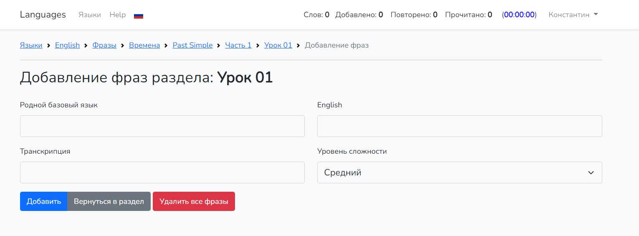The width and height of the screenshot is (639, 236).
Task: Select the Транскрипция text field
Action: (162, 173)
